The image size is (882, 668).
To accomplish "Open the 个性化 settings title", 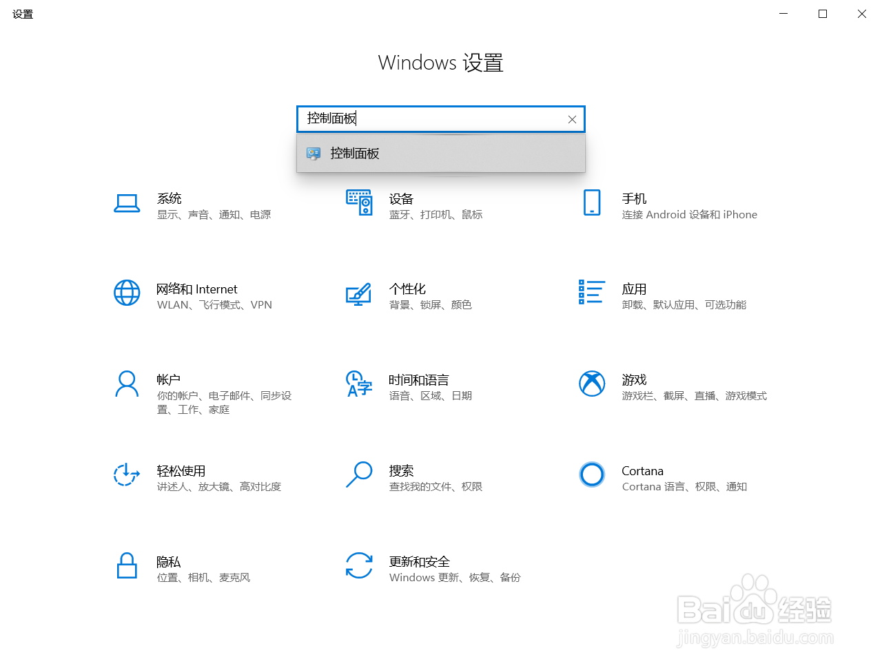I will click(407, 289).
